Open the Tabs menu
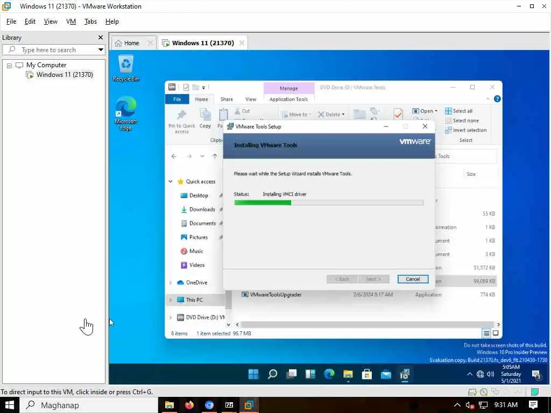Screen dimensions: 551x413 click(90, 22)
